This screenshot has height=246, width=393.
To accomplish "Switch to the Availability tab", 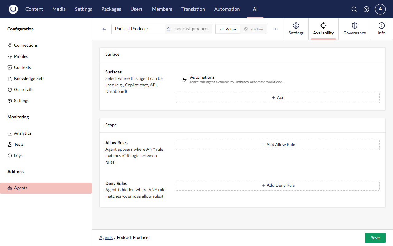I will tap(323, 29).
